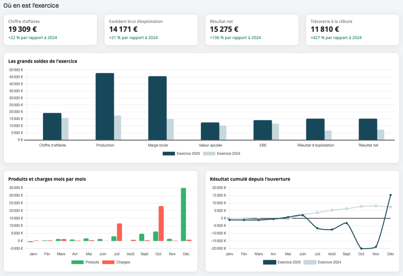Click the Oct low point on 2025 line

361,248
